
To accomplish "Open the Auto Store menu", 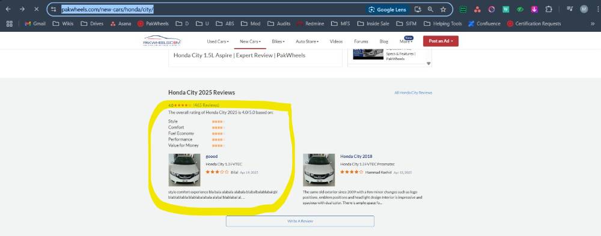I will click(307, 41).
